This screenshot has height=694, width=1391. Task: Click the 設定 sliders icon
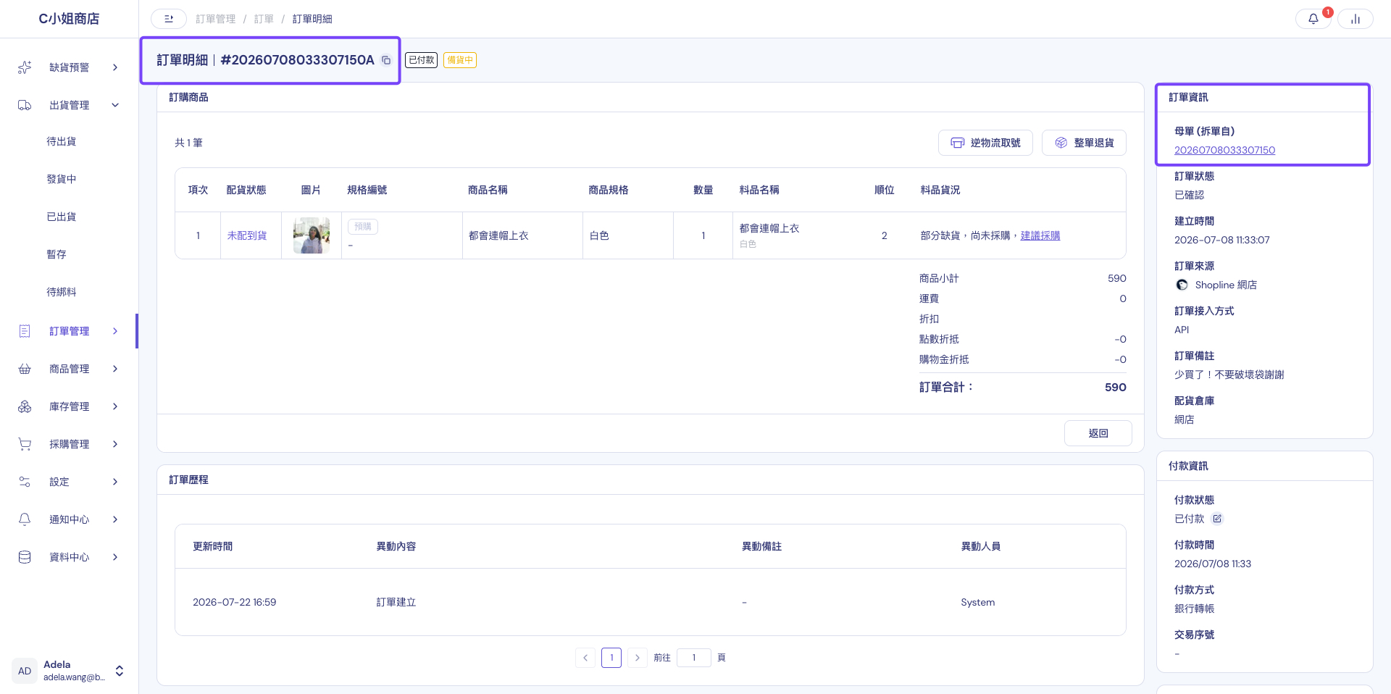point(25,482)
